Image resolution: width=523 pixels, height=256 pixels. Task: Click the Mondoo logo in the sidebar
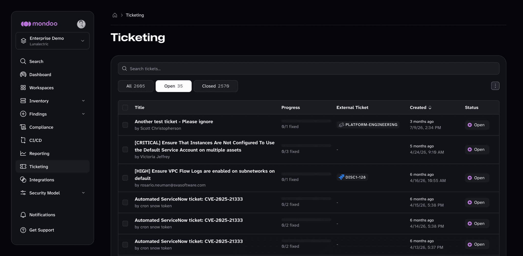point(39,24)
